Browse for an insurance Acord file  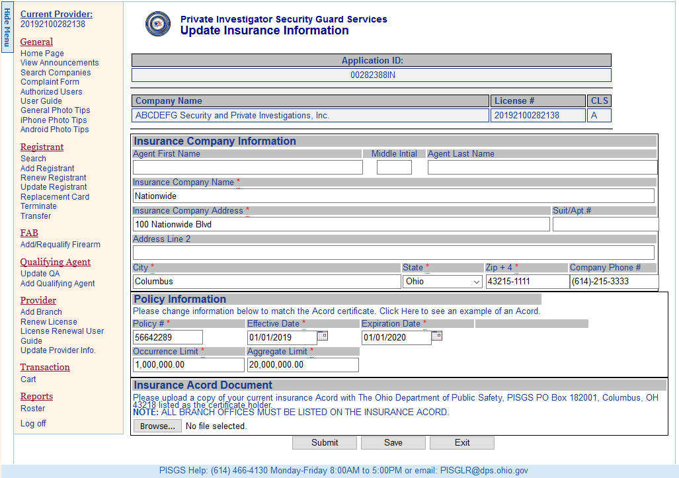[157, 426]
